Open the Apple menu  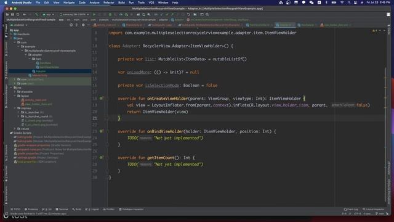coord(6,2)
